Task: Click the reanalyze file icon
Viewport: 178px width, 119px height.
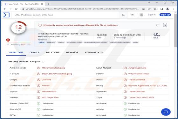Action: pyautogui.click(x=158, y=25)
